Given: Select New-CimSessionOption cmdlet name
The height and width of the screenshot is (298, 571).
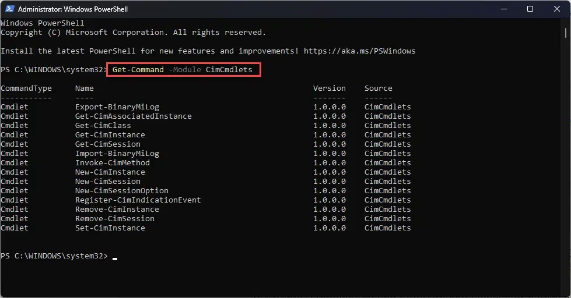Looking at the screenshot, I should (122, 191).
